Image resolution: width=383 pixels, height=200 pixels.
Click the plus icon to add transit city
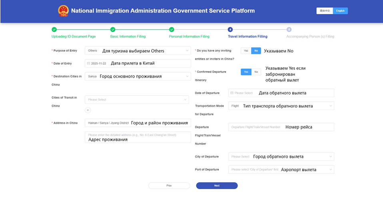(x=88, y=110)
